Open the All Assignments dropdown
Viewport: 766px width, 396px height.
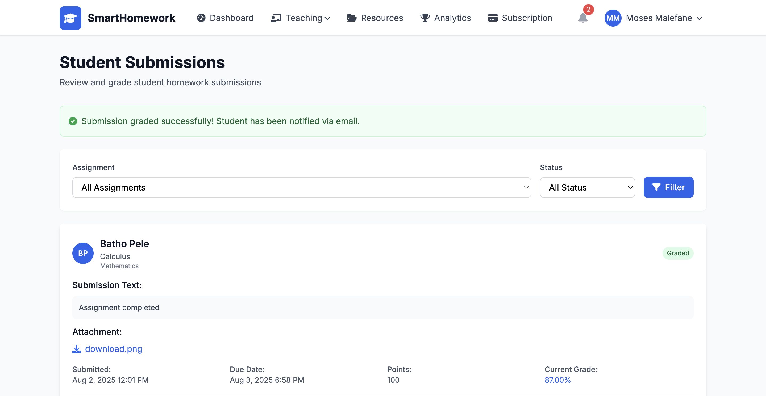coord(302,187)
